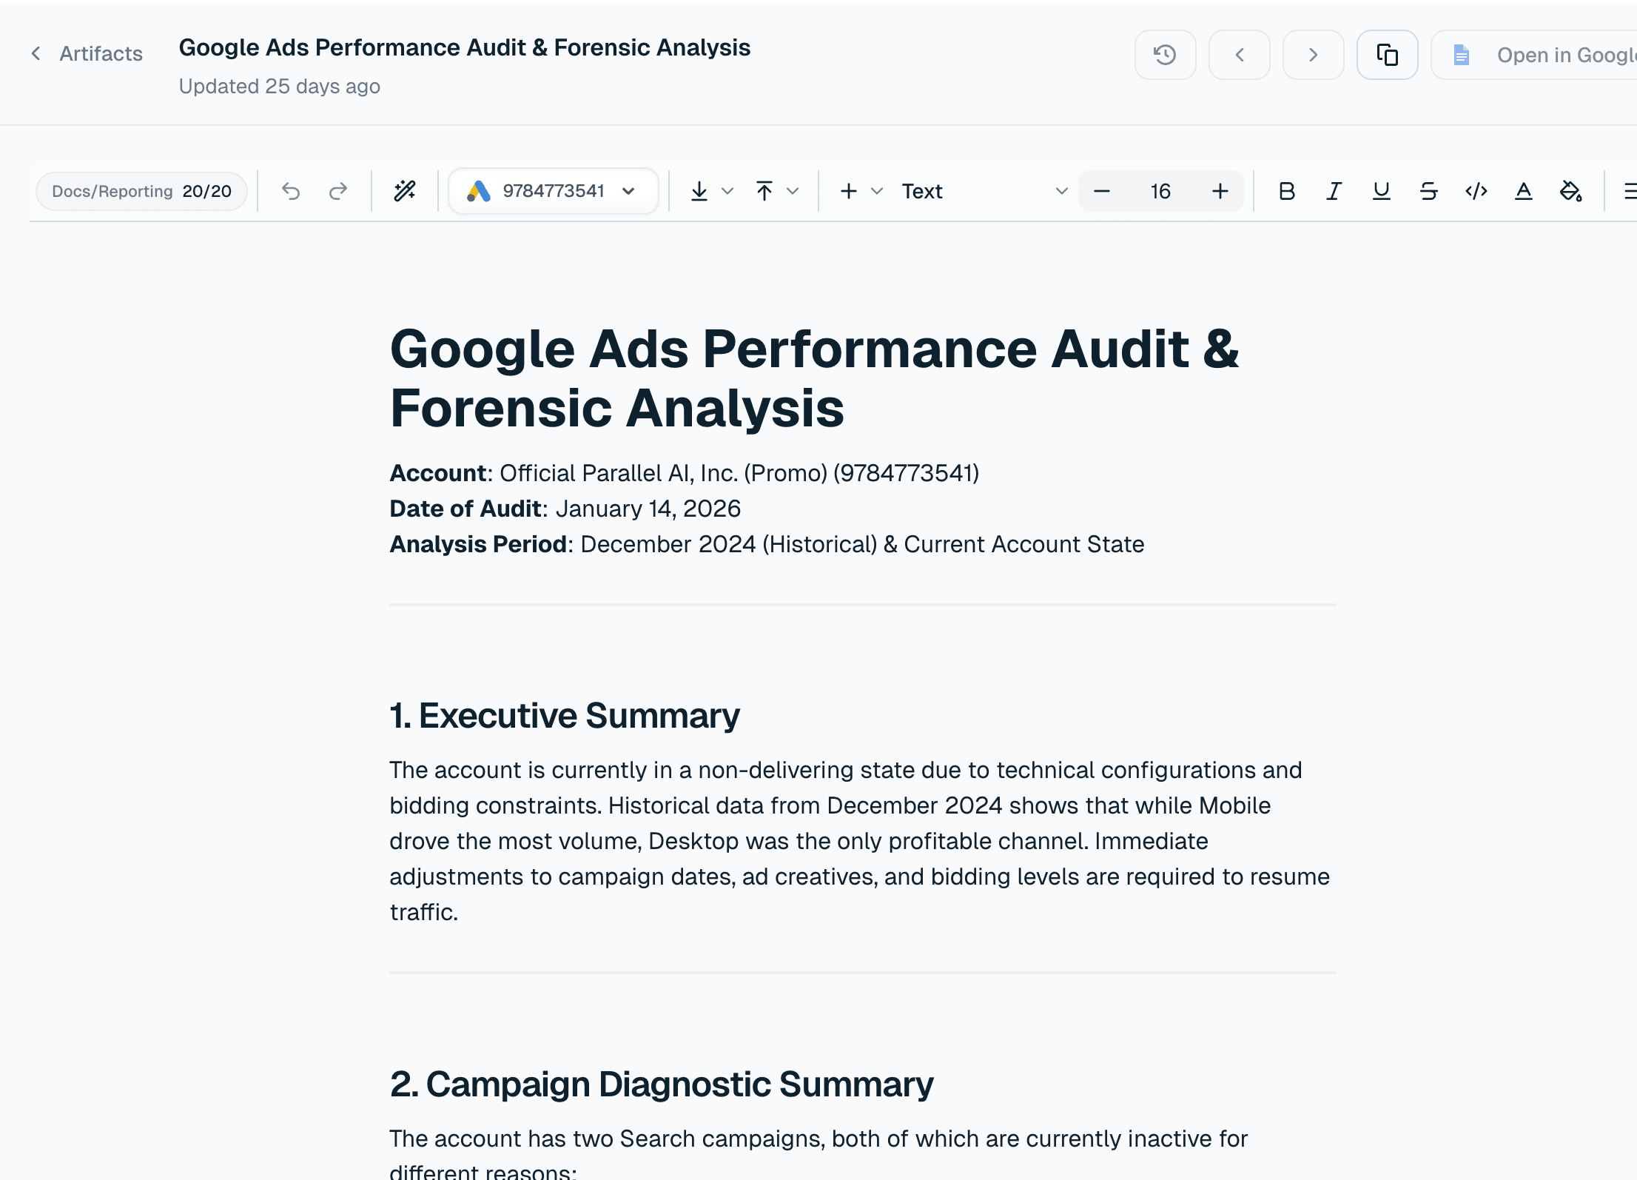
Task: Insert a code block
Action: (x=1476, y=191)
